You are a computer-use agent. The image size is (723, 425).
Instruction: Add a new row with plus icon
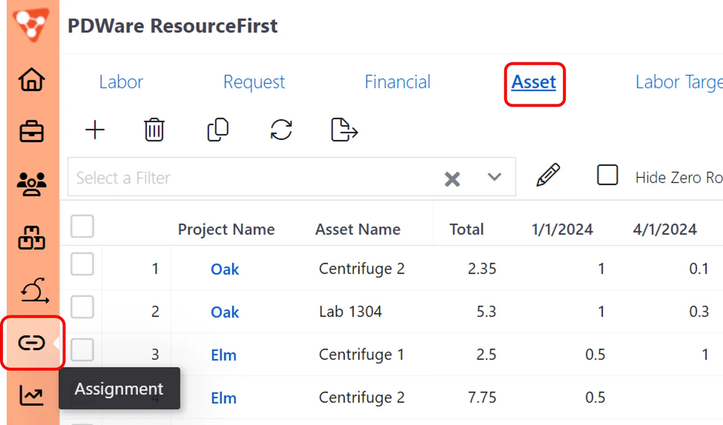95,130
